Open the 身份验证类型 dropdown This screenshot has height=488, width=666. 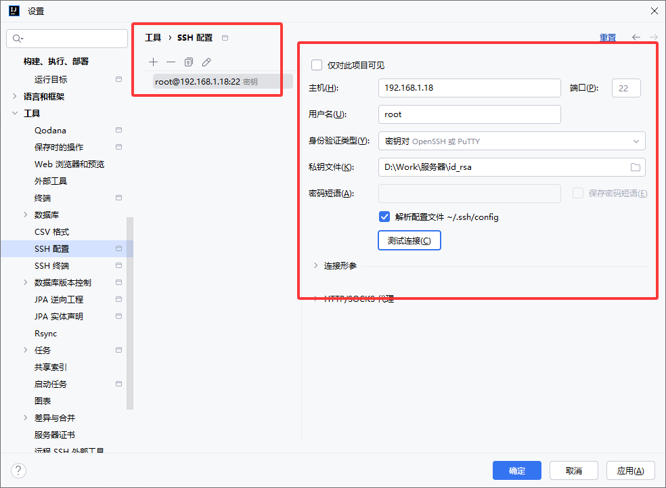(511, 141)
